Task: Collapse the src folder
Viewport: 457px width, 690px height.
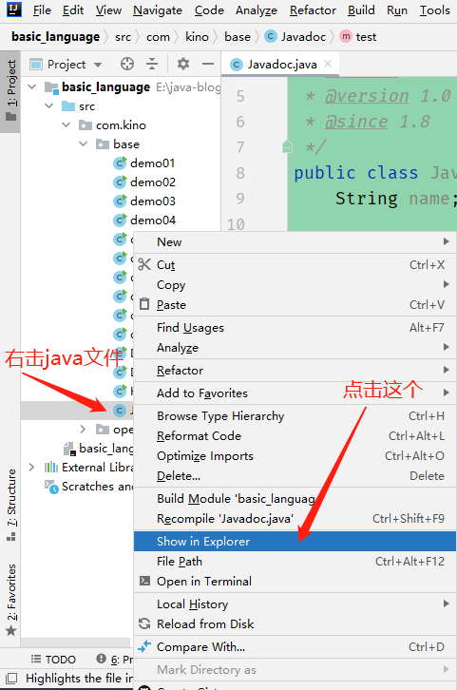Action: [x=49, y=106]
